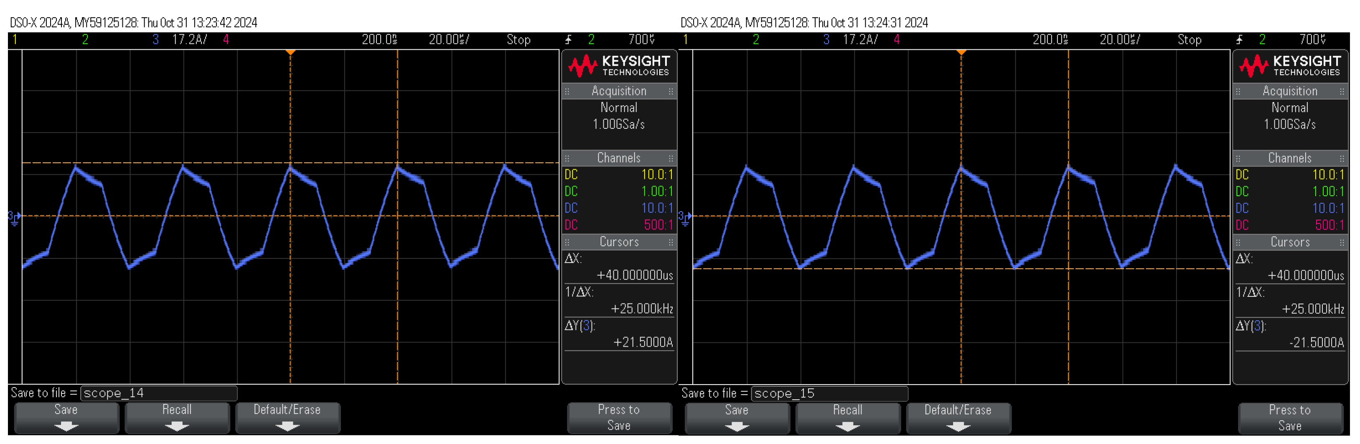The image size is (1360, 444).
Task: Click channel 3 ground marker in right scope
Action: [x=685, y=218]
